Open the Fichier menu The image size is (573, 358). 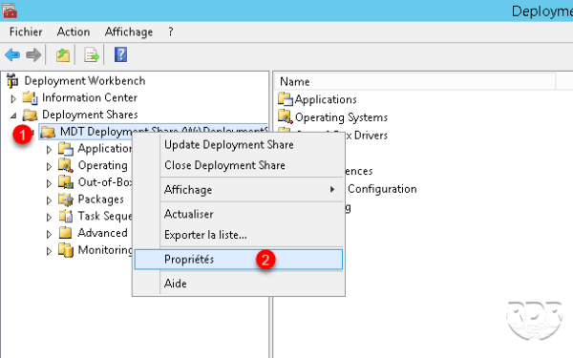[x=26, y=32]
